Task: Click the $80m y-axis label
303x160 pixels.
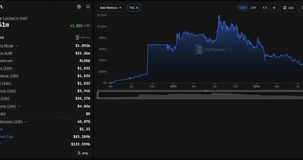Action: pyautogui.click(x=103, y=37)
